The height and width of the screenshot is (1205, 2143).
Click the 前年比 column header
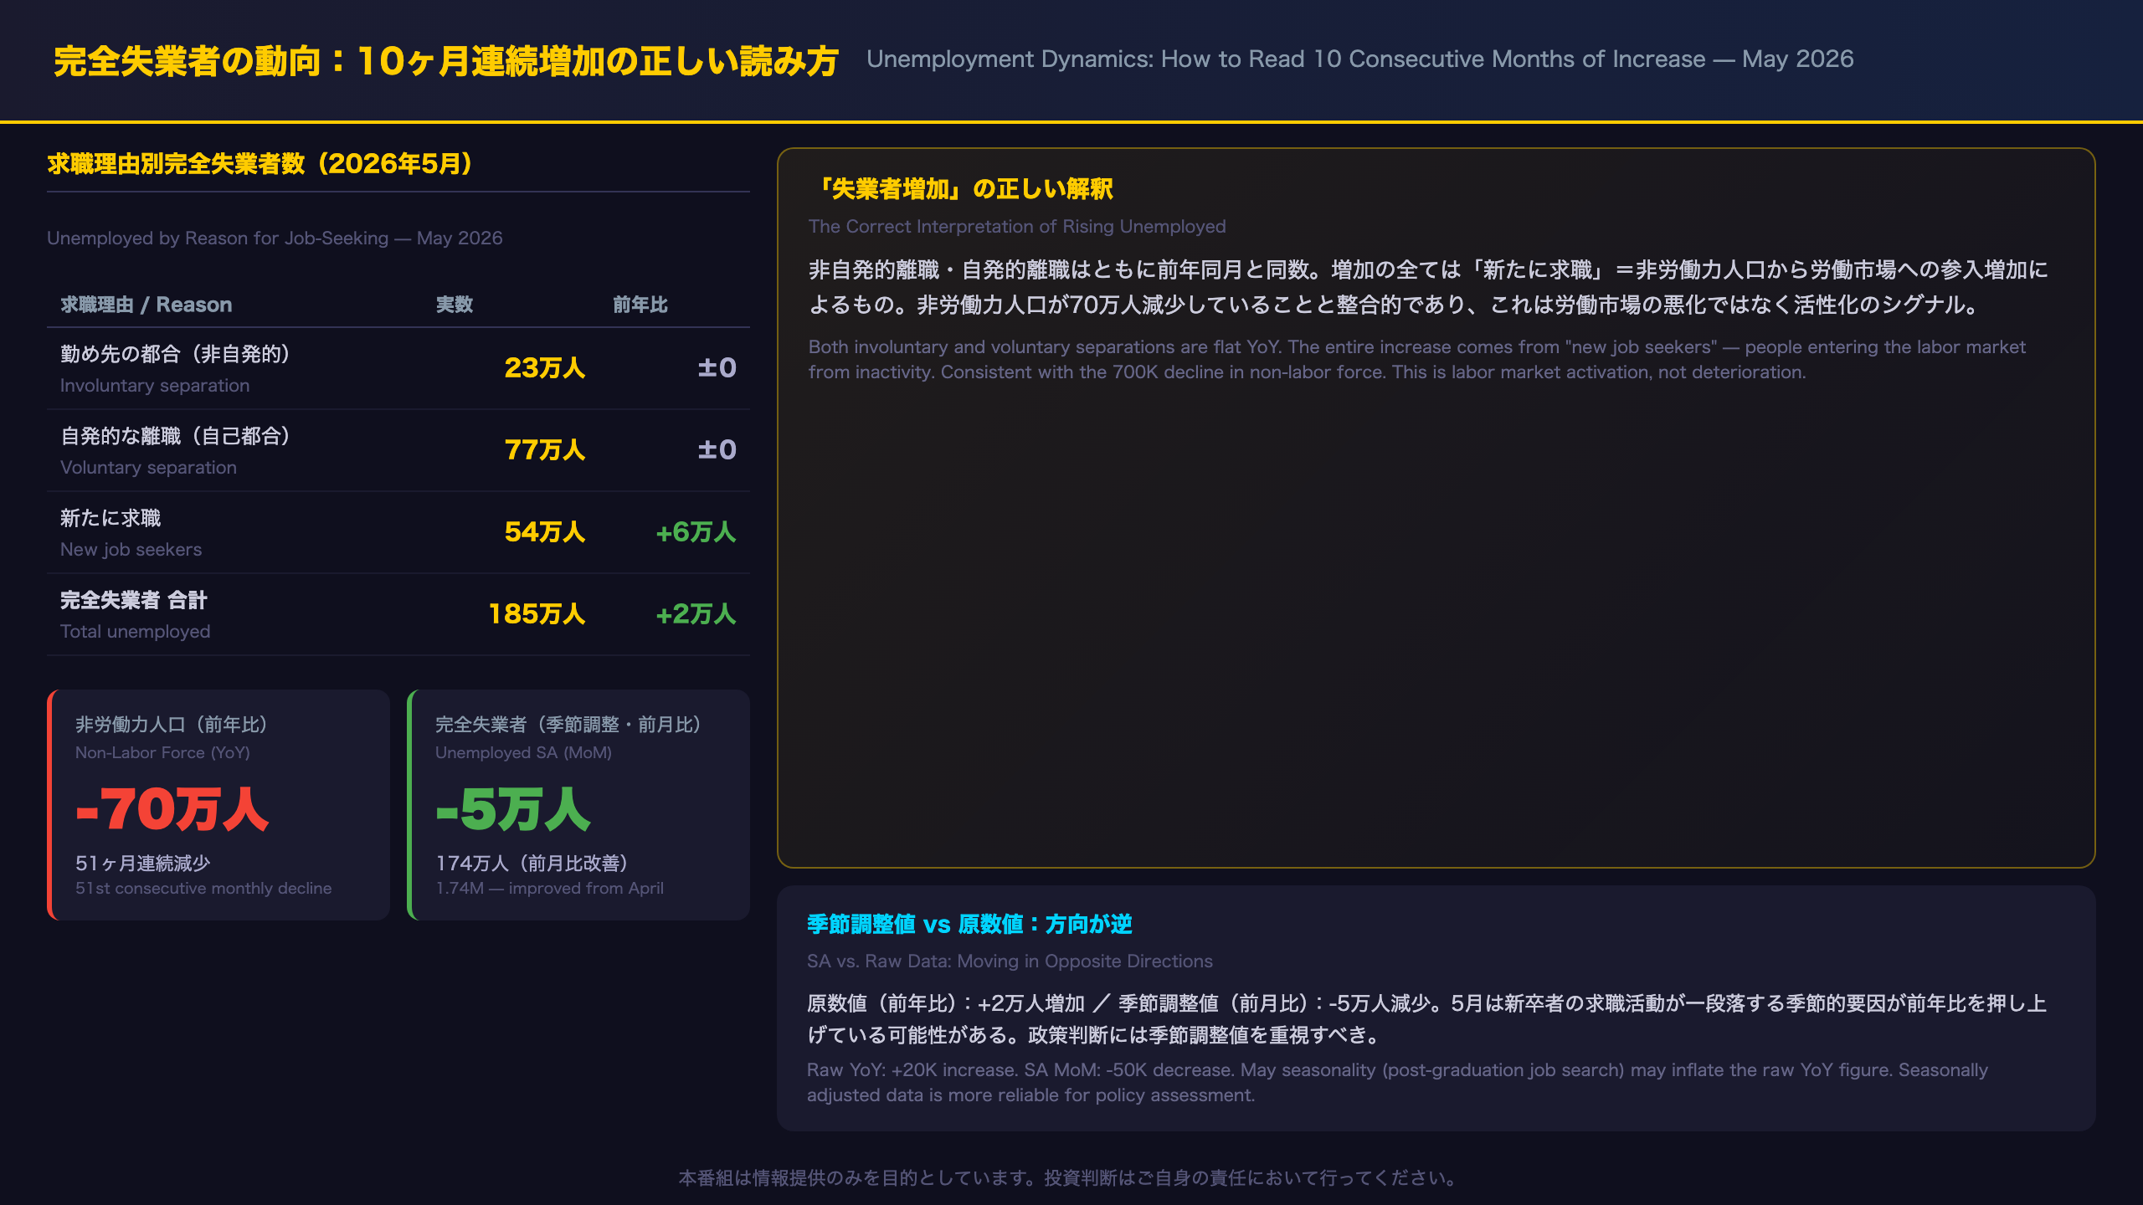pyautogui.click(x=640, y=305)
